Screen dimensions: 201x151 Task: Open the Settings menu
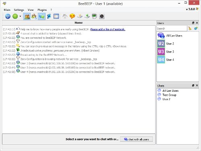coord(19,10)
